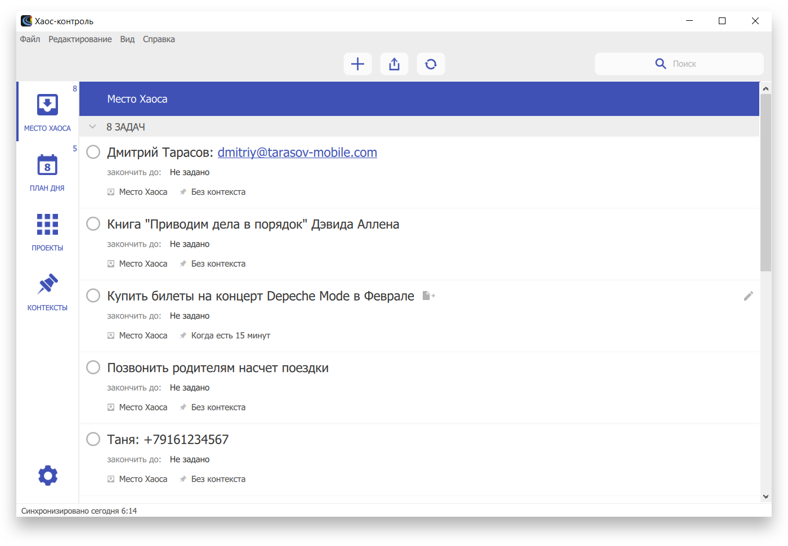Click folder icon in Дмитрий Тарасов task
The width and height of the screenshot is (788, 546).
click(111, 192)
